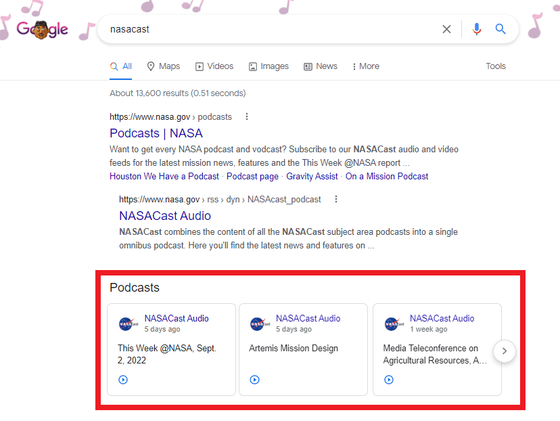Click inside the search input field
560x421 pixels.
pyautogui.click(x=271, y=29)
